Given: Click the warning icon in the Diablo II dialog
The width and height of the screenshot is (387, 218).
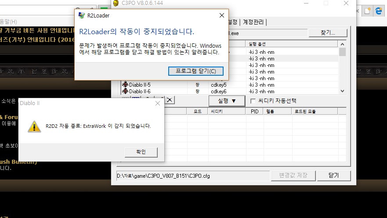Looking at the screenshot, I should pos(34,127).
